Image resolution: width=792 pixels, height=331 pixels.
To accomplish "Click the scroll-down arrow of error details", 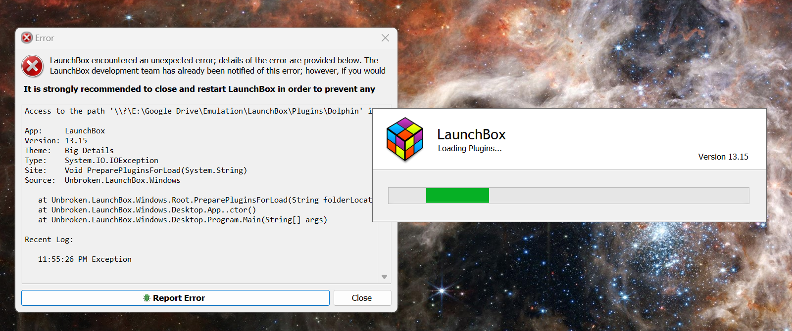I will (x=384, y=277).
